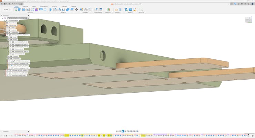
Task: Click the COMMENTS panel header
Action: click(x=6, y=131)
